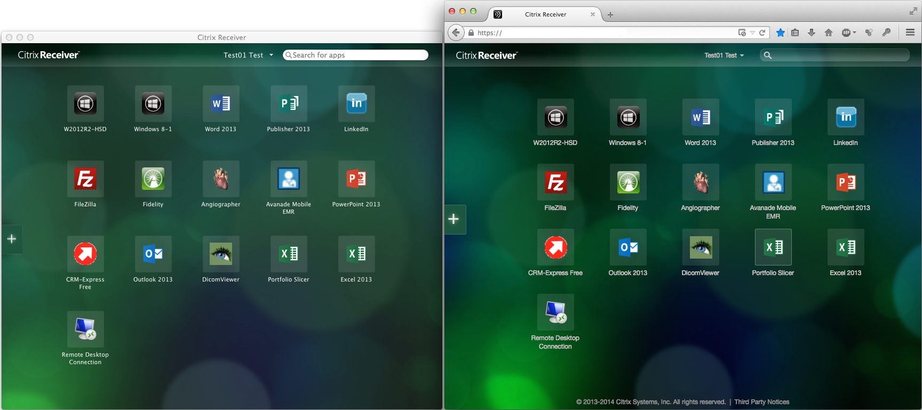Open PowerPoint 2013 in the desktop Receiver window
The height and width of the screenshot is (410, 922).
point(356,179)
